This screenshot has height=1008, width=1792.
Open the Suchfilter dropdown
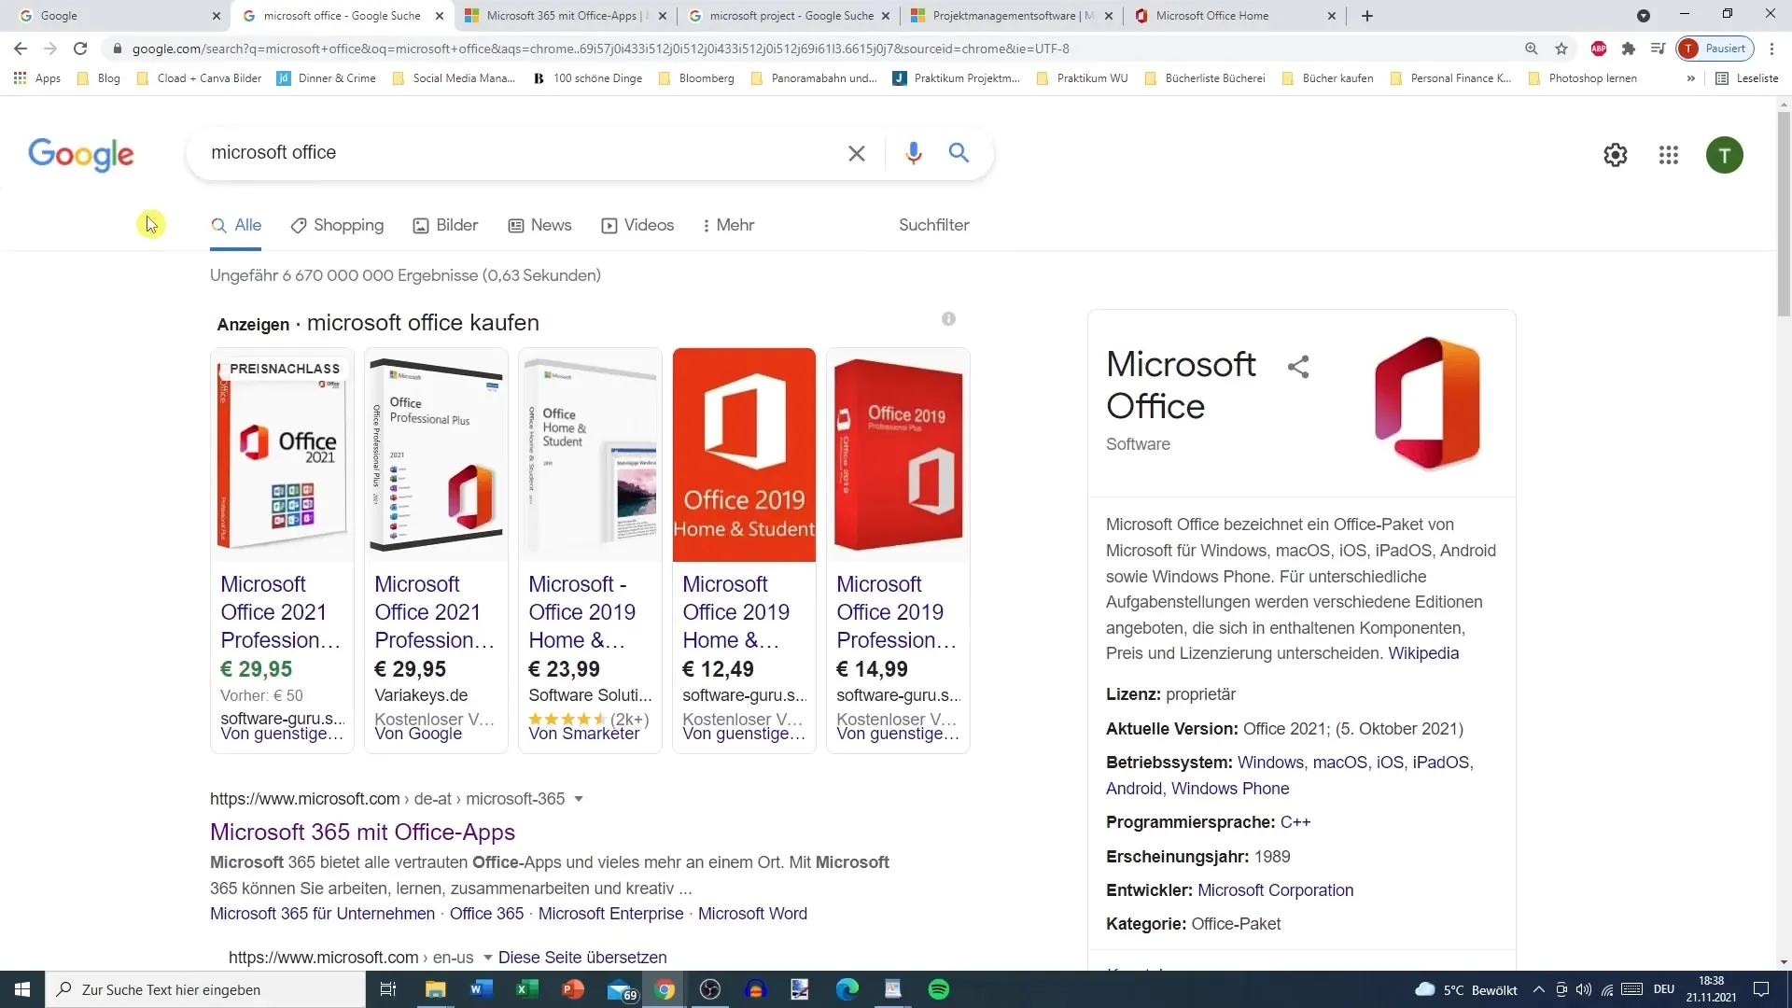coord(934,225)
